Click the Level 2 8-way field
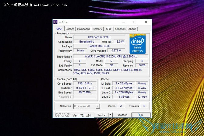 point(142,92)
